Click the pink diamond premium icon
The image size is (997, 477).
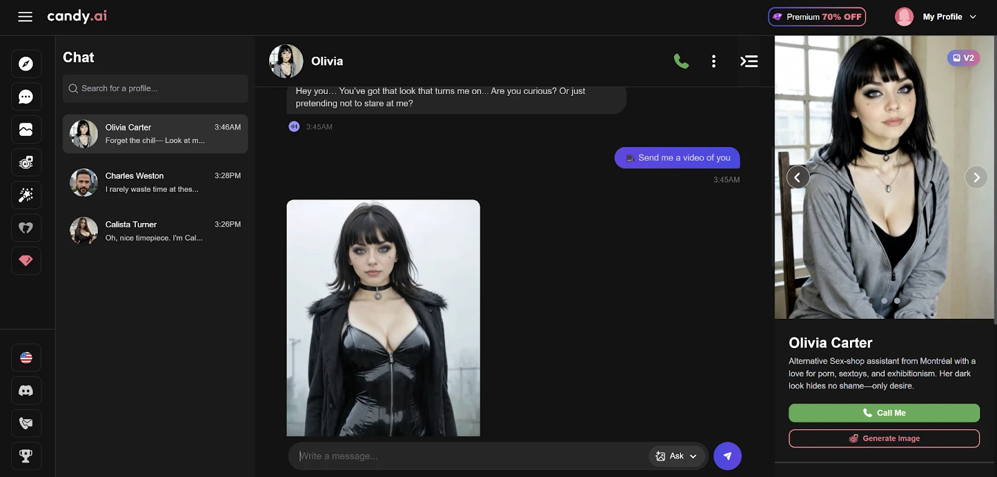pos(26,260)
